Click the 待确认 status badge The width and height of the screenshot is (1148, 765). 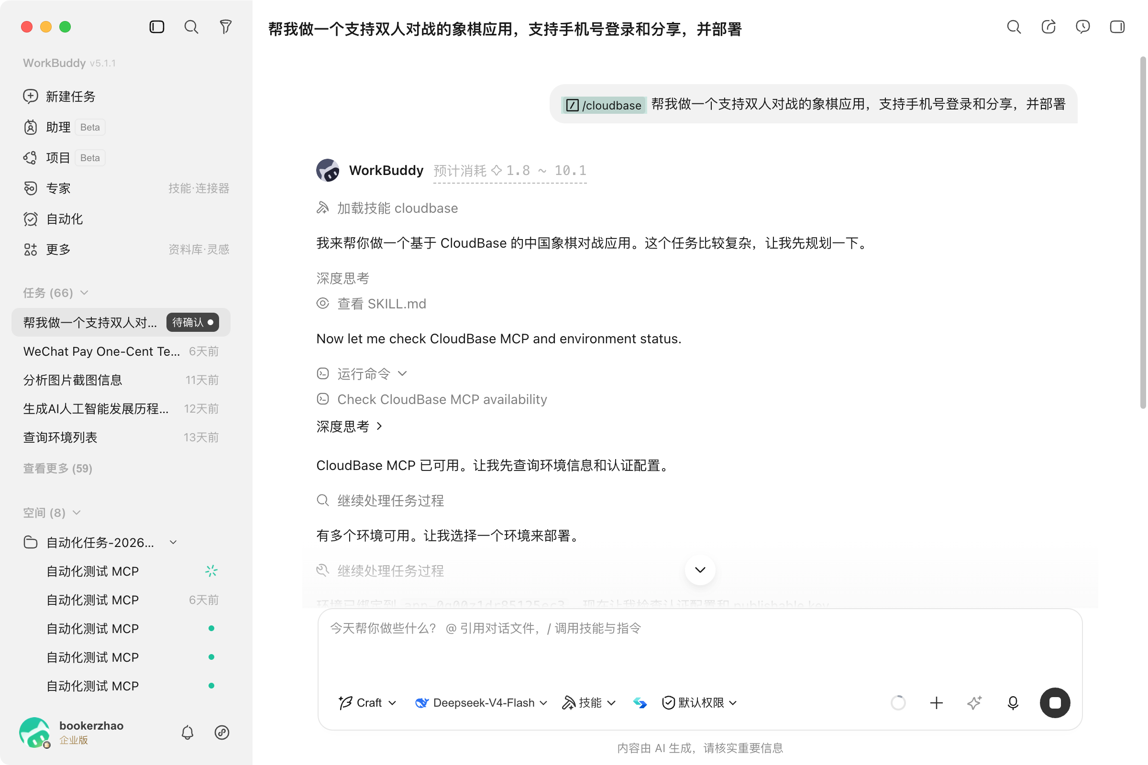(x=193, y=322)
